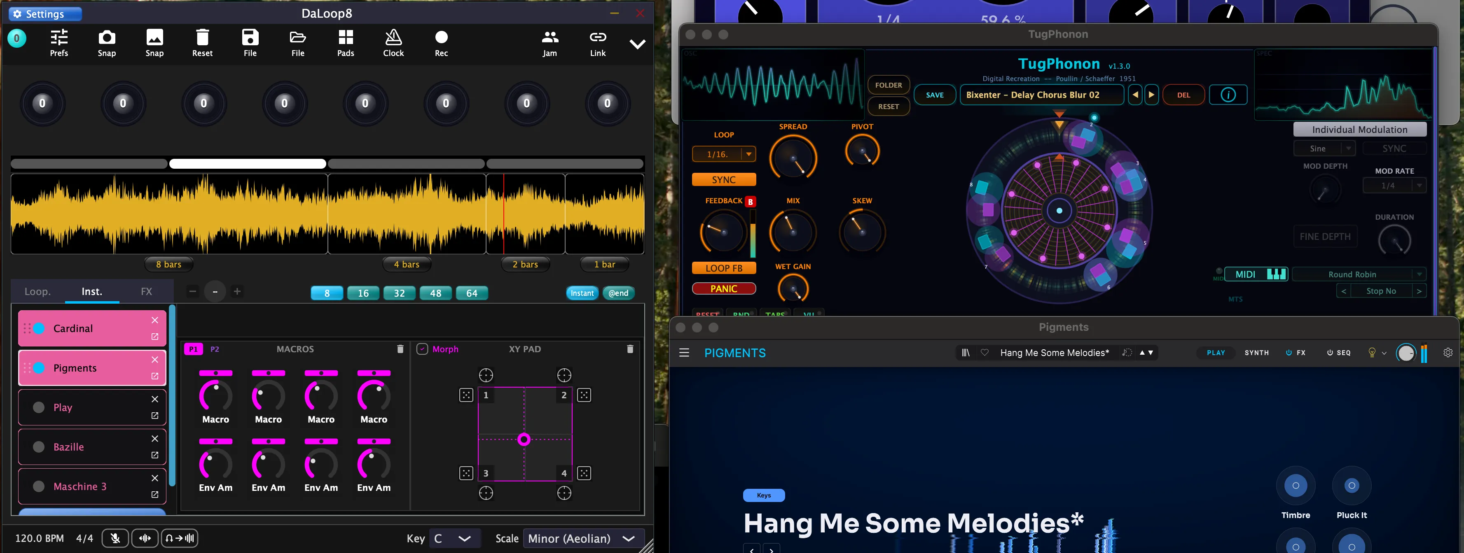1464x553 pixels.
Task: Open the Scale Minor (Aeolian) dropdown
Action: 584,538
